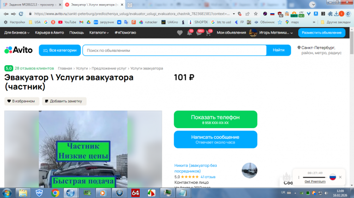The height and width of the screenshot is (198, 354).
Task: Go back with the browser back arrow
Action: [x=6, y=14]
